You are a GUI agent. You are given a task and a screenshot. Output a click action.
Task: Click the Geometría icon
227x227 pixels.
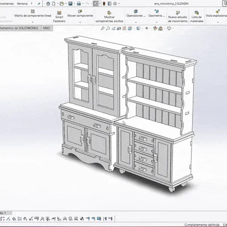[157, 11]
